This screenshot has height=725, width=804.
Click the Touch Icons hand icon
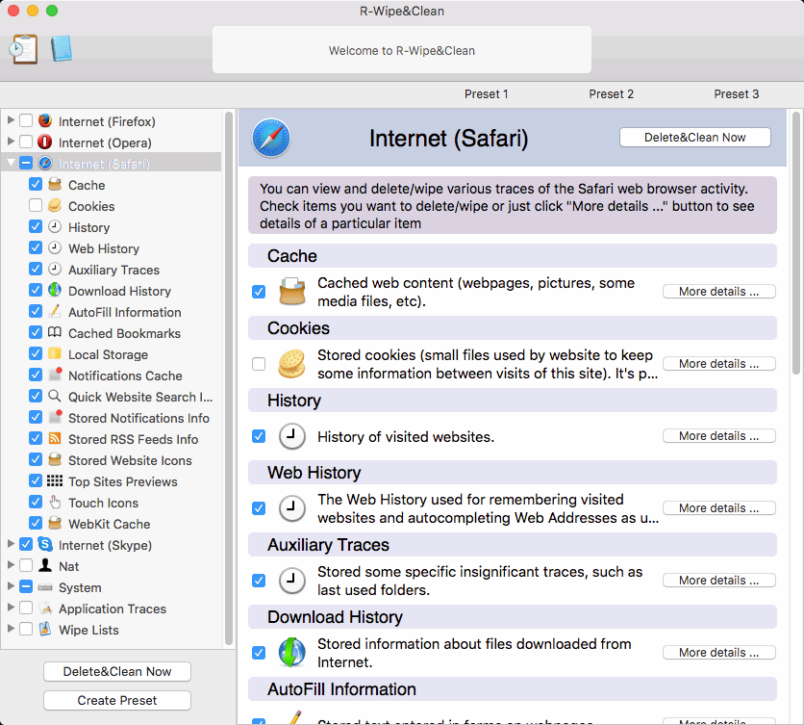(55, 503)
